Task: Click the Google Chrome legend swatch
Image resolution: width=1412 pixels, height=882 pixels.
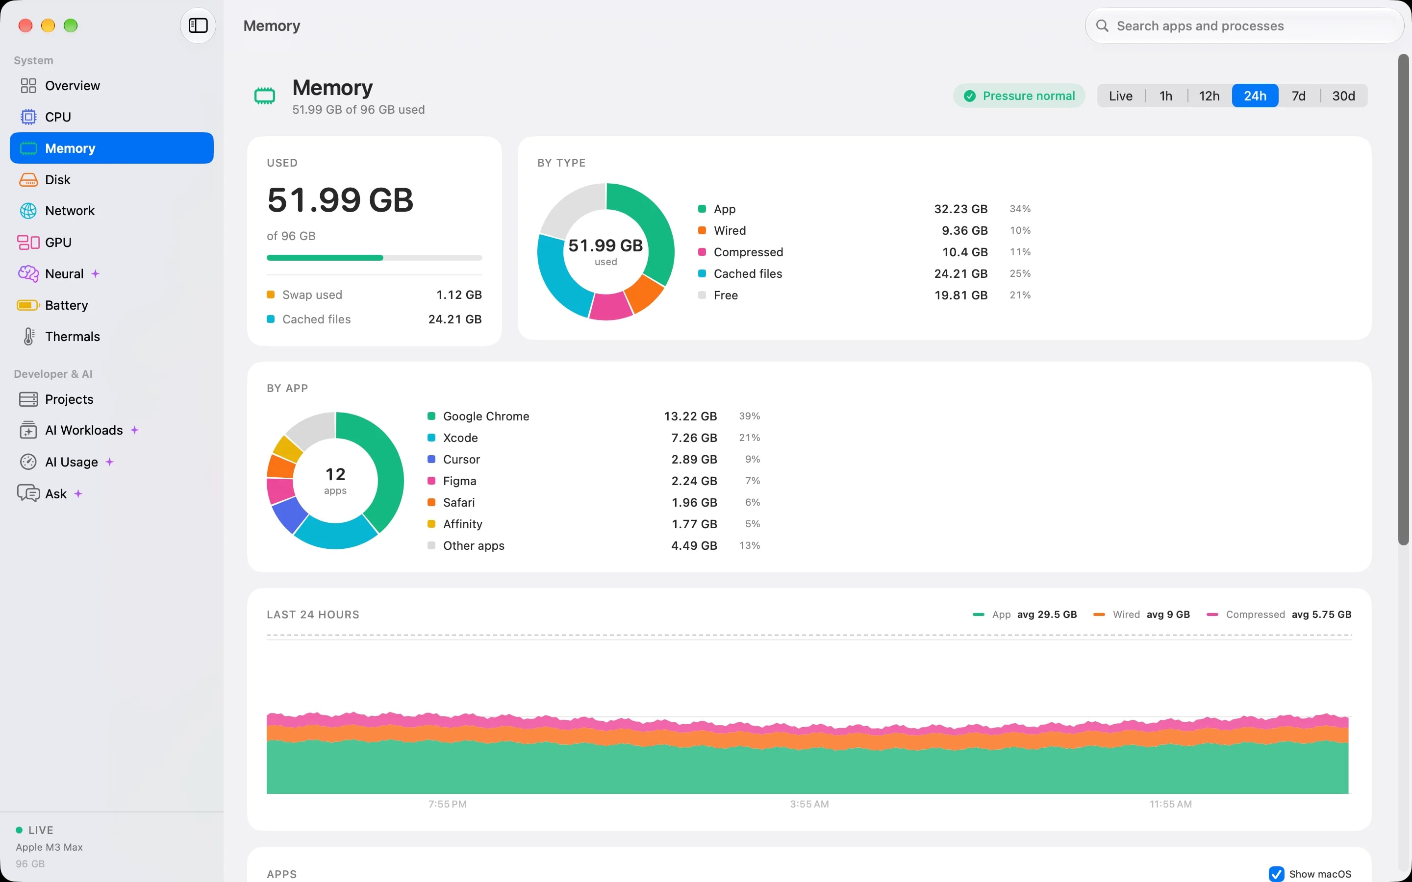Action: [431, 416]
